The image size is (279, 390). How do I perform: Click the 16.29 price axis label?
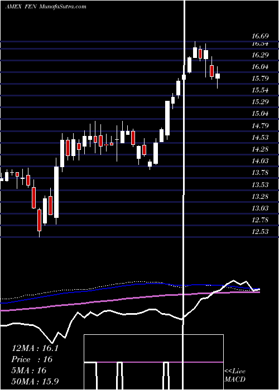[260, 55]
